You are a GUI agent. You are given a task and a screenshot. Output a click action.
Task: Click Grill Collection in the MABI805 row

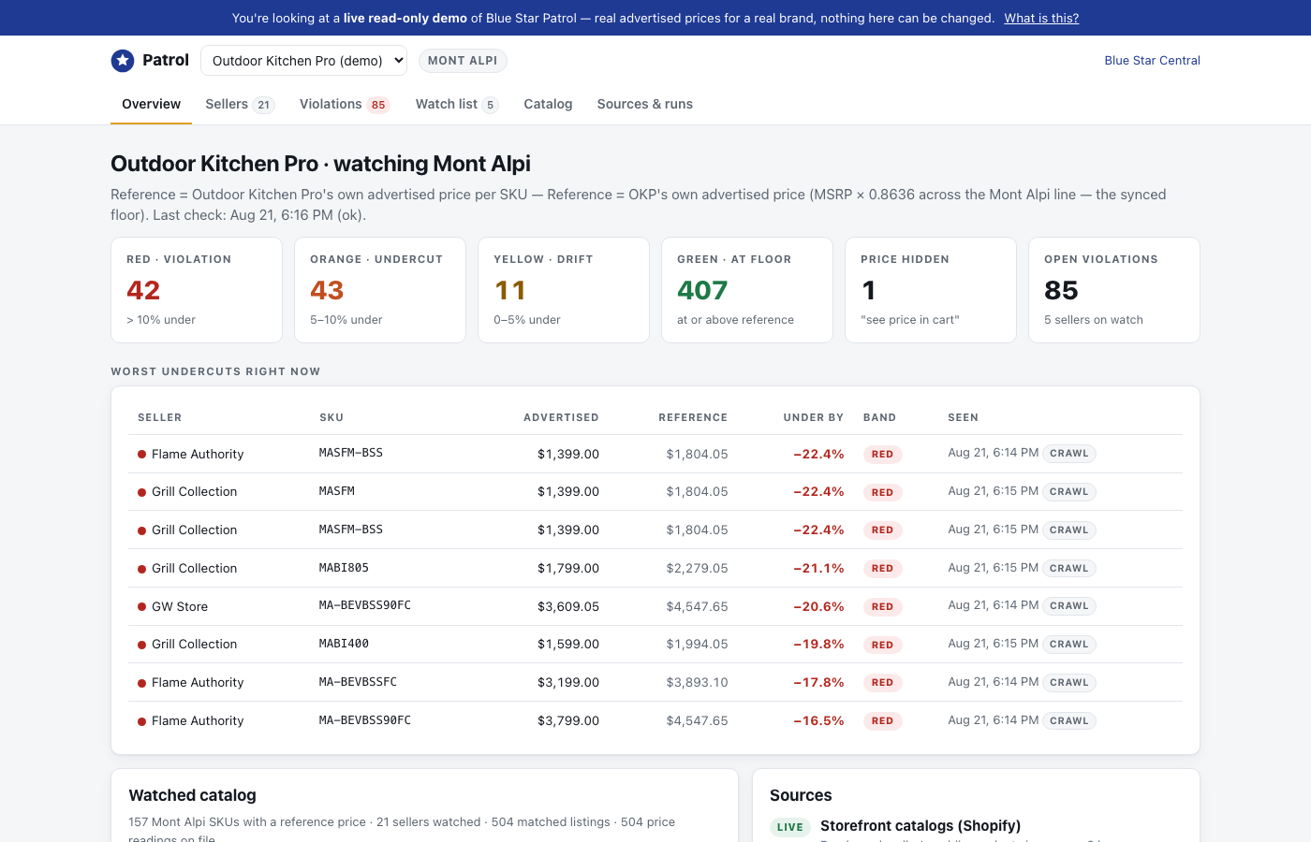pyautogui.click(x=194, y=568)
